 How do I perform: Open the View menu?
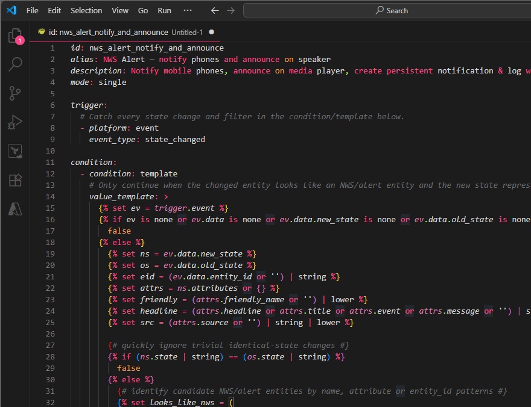tap(120, 10)
